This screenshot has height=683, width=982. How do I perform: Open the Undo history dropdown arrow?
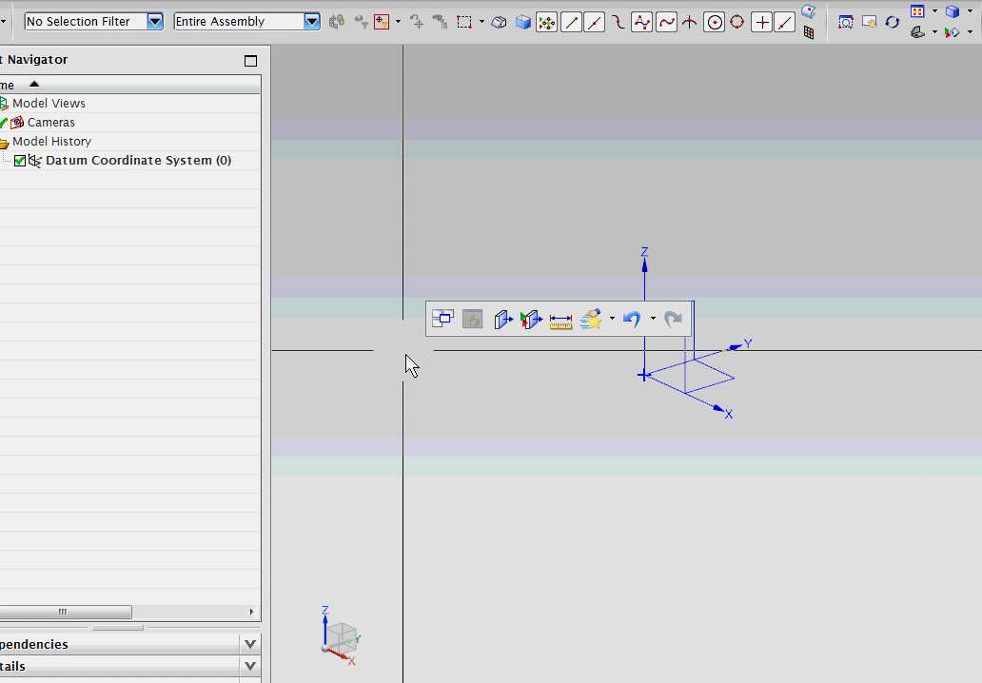click(653, 318)
